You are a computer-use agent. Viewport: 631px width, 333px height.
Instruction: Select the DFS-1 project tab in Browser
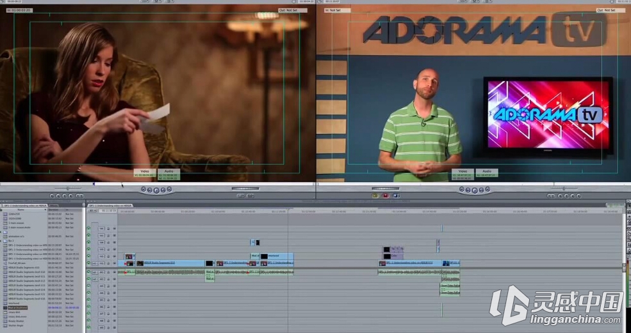26,206
